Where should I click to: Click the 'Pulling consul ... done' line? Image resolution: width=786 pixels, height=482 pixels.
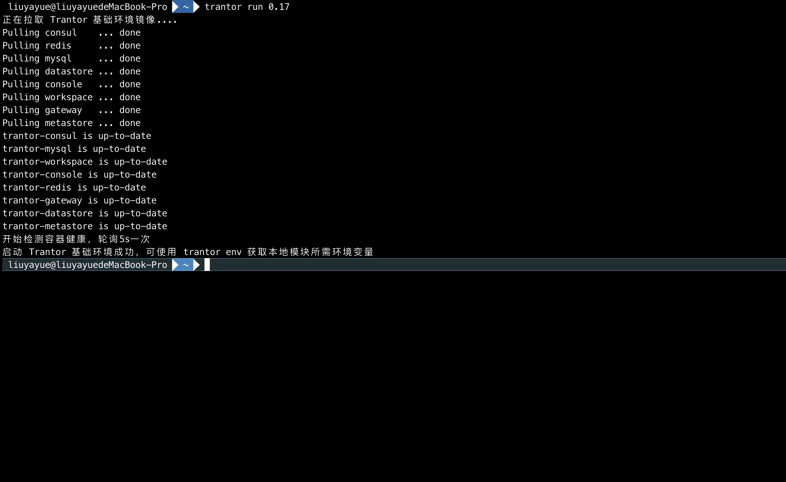[71, 32]
